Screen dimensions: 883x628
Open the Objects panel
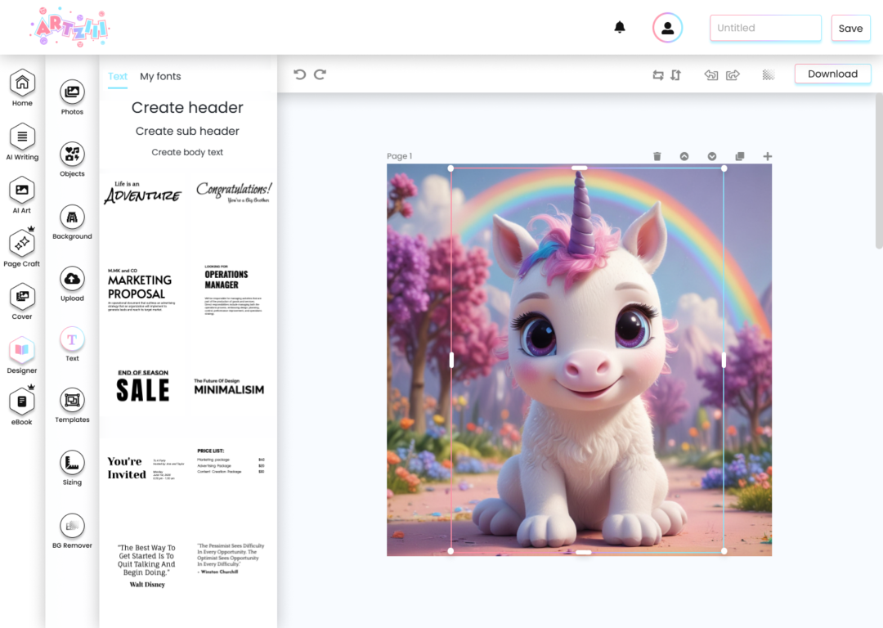(x=72, y=159)
